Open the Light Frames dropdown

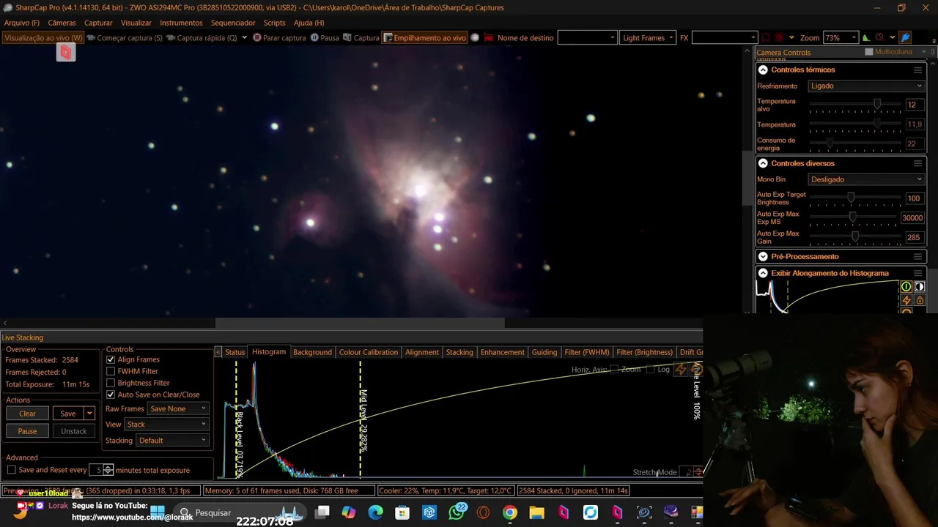click(x=648, y=38)
